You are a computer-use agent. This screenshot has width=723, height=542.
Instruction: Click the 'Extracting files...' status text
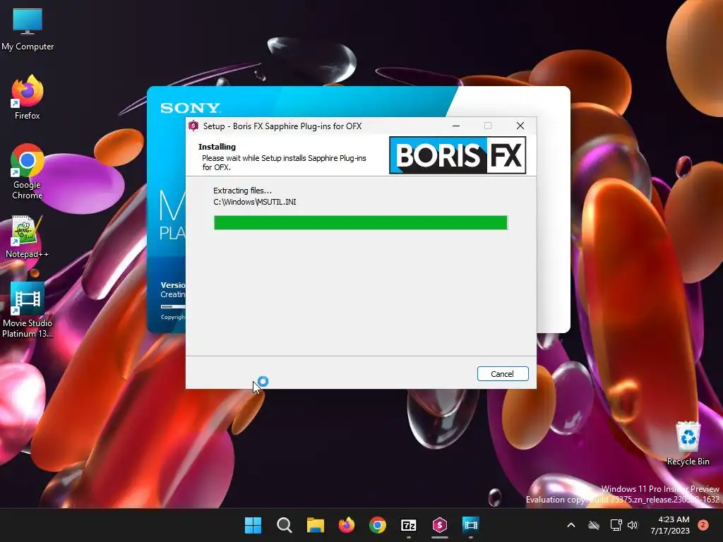[x=243, y=191]
